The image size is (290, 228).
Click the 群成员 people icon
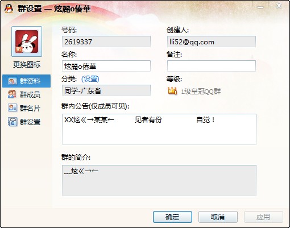(x=12, y=94)
